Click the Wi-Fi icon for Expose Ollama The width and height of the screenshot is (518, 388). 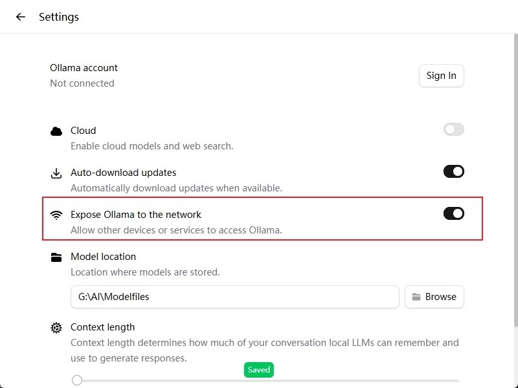click(56, 215)
